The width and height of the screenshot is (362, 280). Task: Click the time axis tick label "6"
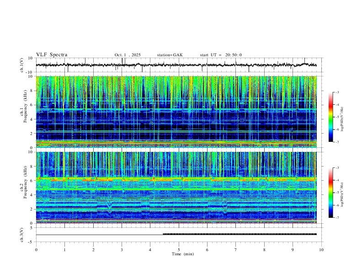click(207, 250)
